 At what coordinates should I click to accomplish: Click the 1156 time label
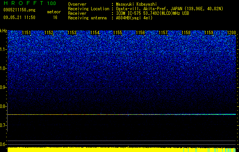140,33
